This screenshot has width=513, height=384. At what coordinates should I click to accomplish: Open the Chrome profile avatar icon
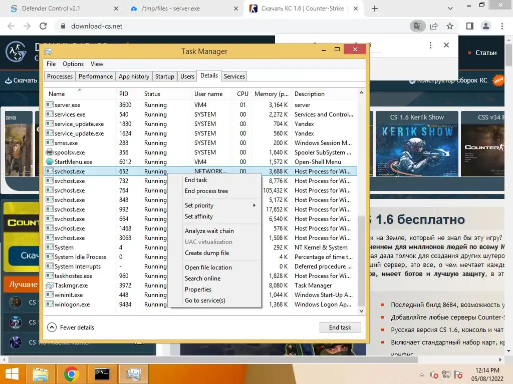[486, 26]
